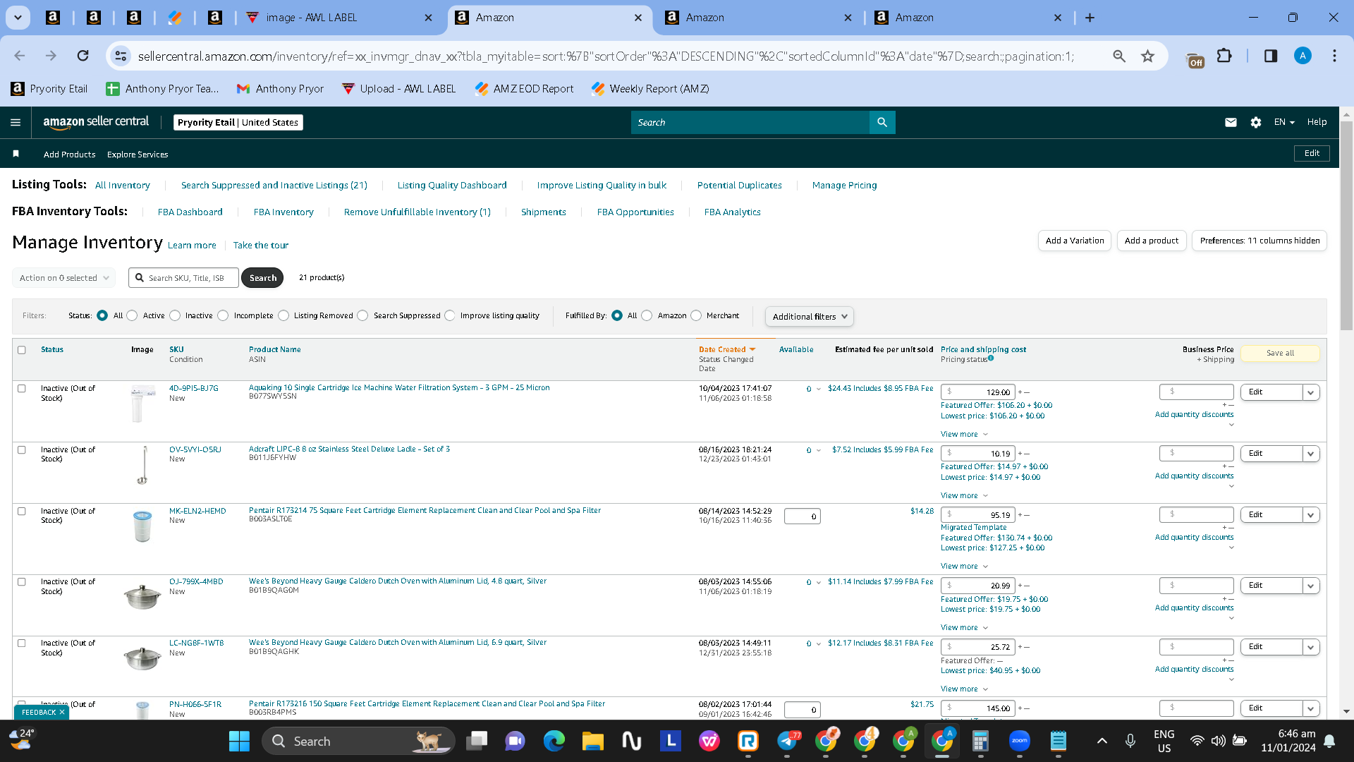Switch to the image - AWL LABEL tab
Viewport: 1354px width, 762px height.
click(340, 18)
